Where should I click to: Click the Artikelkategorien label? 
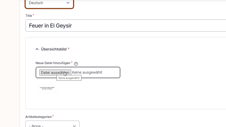[x=39, y=117]
